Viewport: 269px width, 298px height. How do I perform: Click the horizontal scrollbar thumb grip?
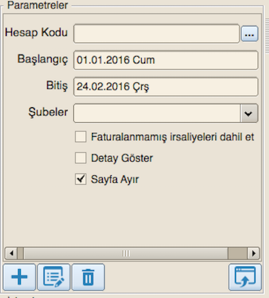[x=126, y=254]
